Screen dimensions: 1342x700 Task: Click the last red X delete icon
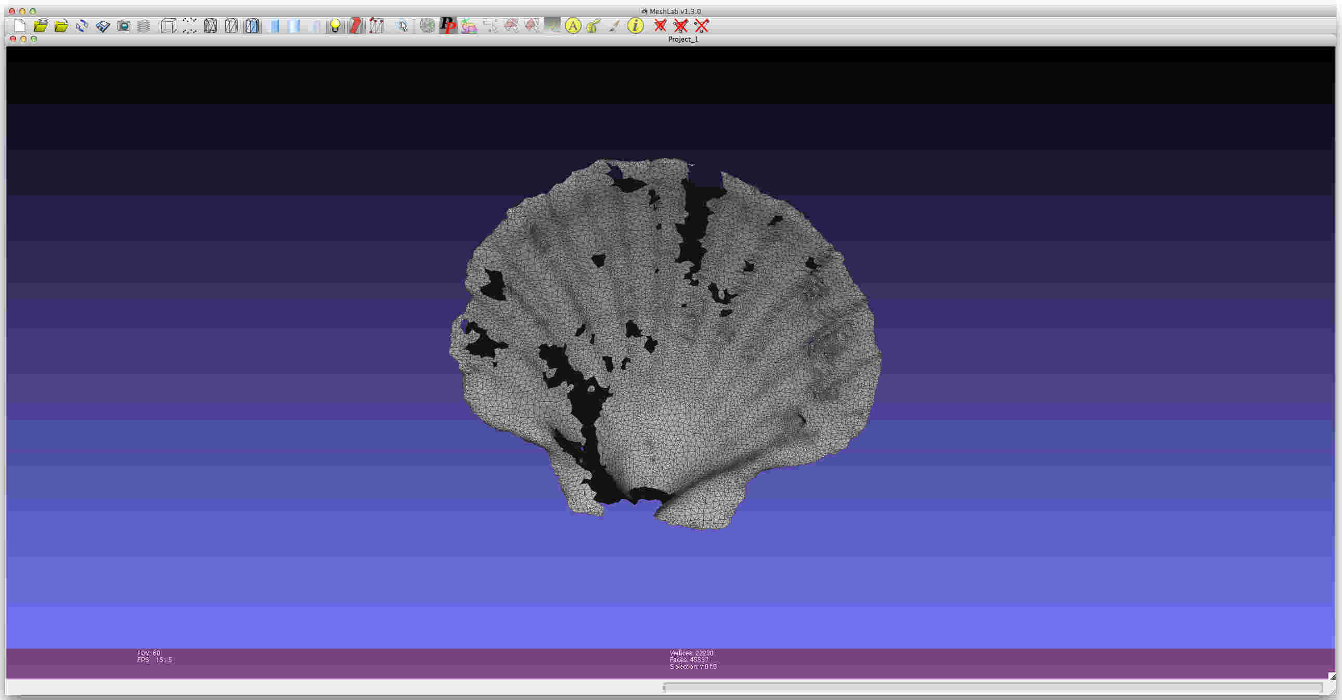coord(702,25)
